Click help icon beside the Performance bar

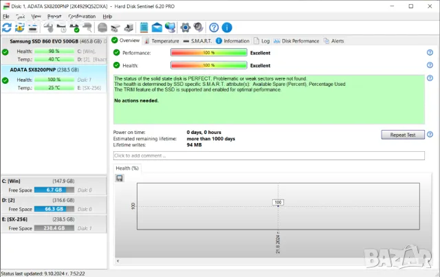430,52
